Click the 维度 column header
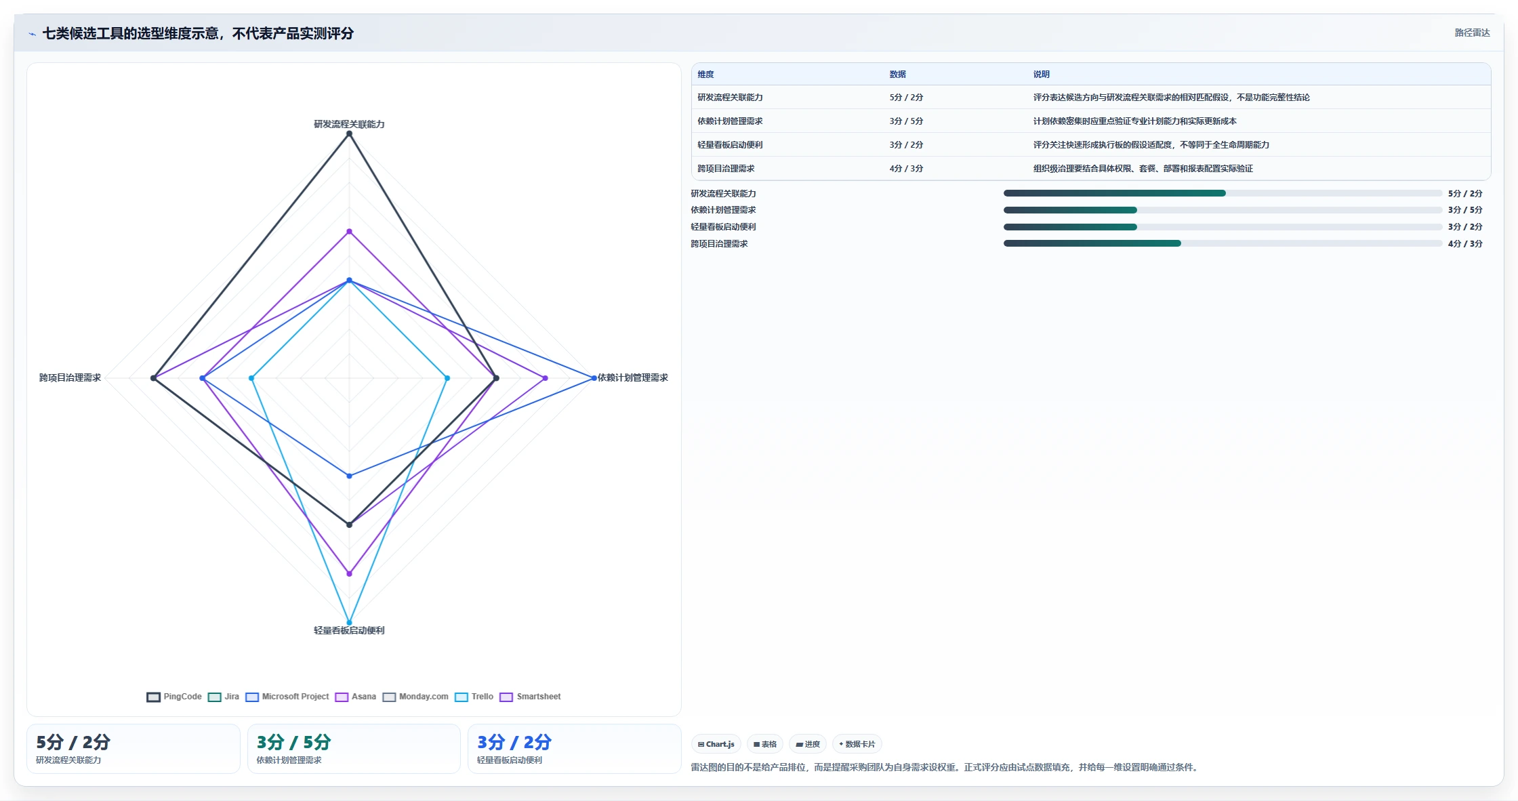1518x801 pixels. pyautogui.click(x=705, y=75)
